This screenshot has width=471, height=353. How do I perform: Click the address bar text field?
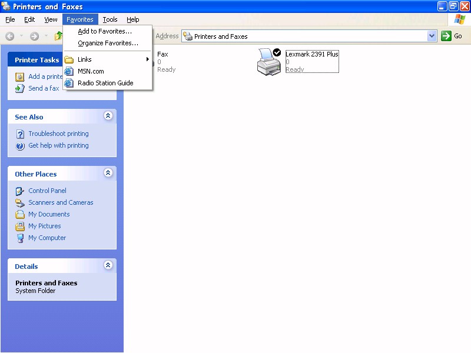(x=309, y=36)
